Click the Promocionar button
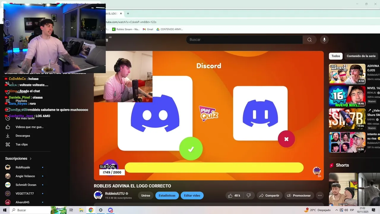The height and width of the screenshot is (214, 380). pos(299,196)
